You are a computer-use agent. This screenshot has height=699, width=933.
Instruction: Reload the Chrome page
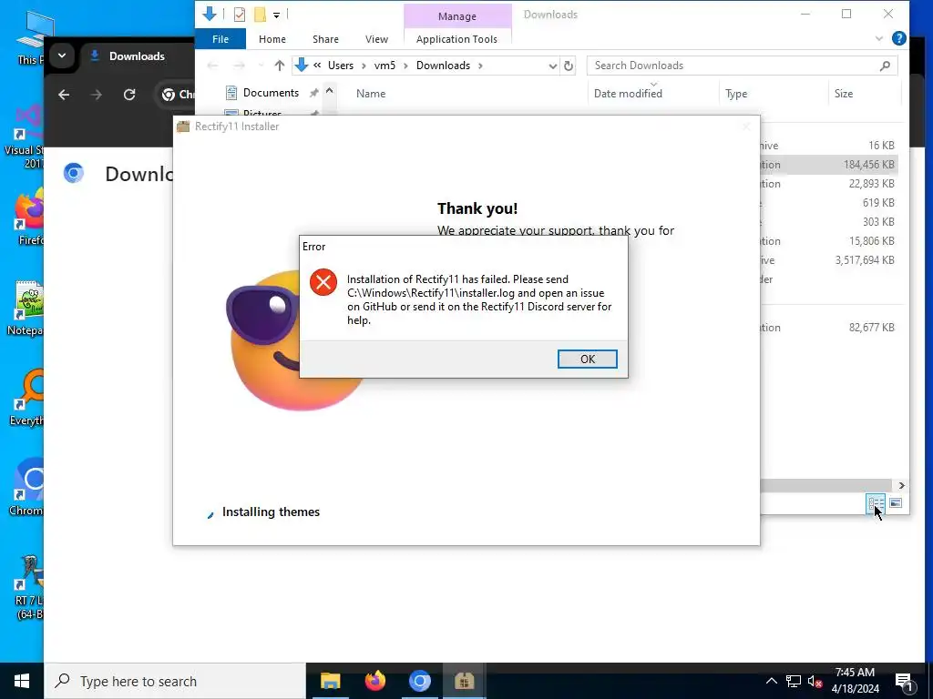129,95
